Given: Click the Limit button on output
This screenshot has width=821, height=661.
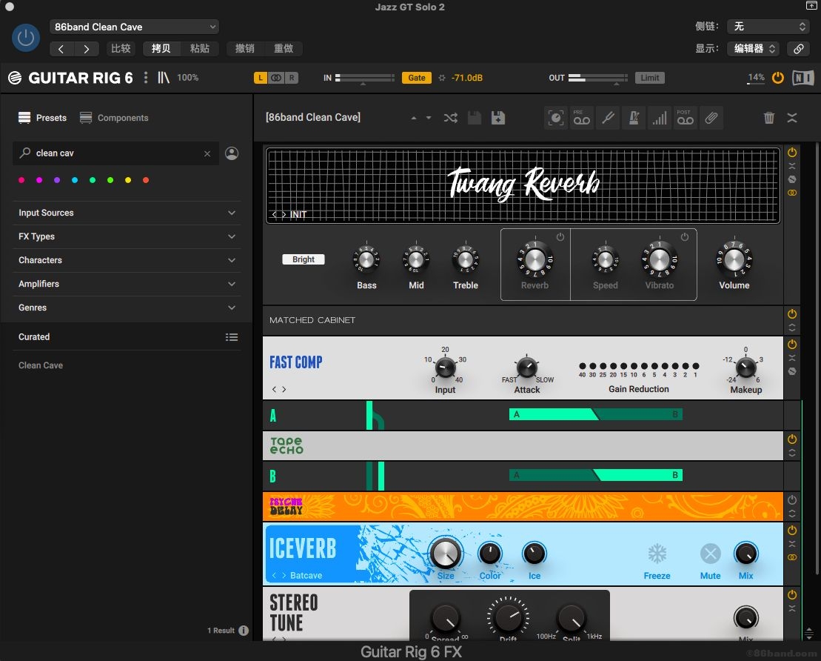Looking at the screenshot, I should click(x=650, y=78).
